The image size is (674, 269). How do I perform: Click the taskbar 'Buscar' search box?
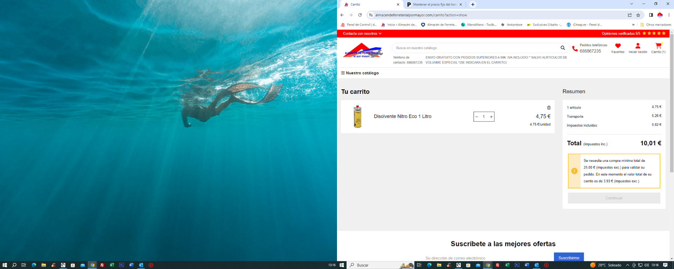coord(381,265)
